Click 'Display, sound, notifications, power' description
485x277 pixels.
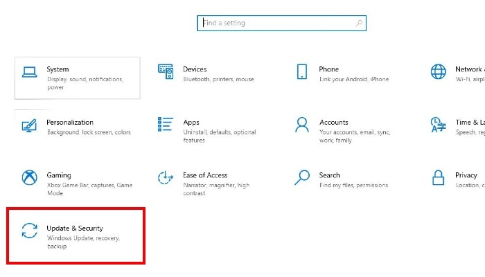[85, 83]
